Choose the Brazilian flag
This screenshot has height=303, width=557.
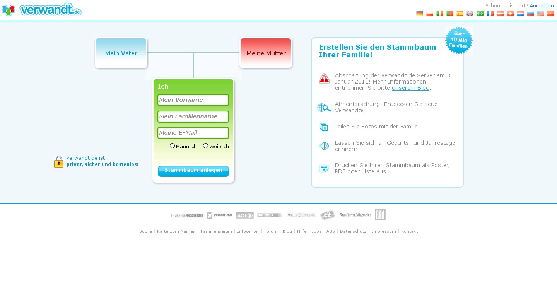480,14
